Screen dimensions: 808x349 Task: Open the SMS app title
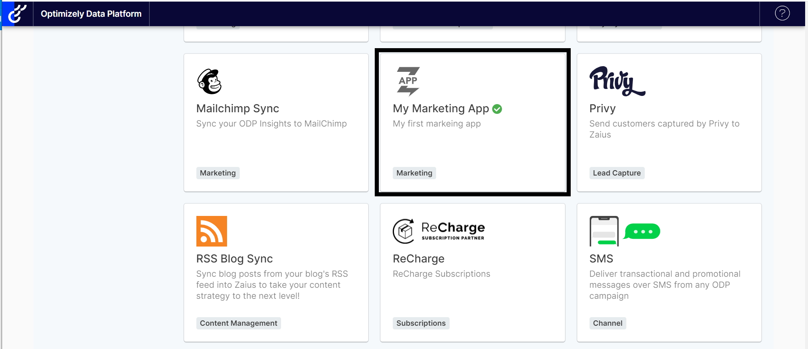point(601,259)
